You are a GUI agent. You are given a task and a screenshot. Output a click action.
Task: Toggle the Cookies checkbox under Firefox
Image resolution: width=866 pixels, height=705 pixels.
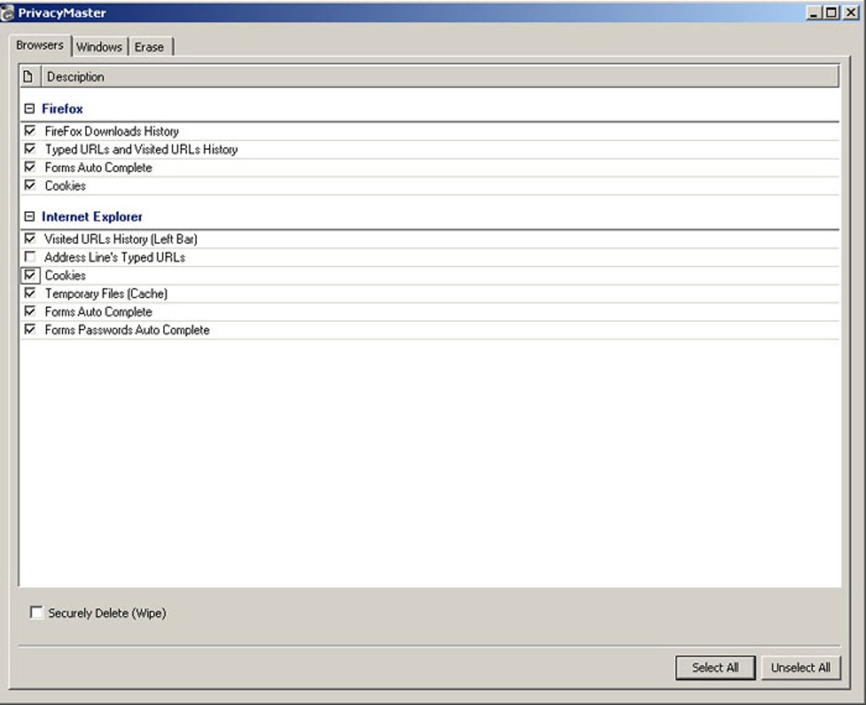pos(31,185)
